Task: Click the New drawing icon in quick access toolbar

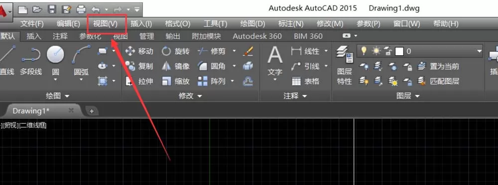Action: pyautogui.click(x=23, y=9)
